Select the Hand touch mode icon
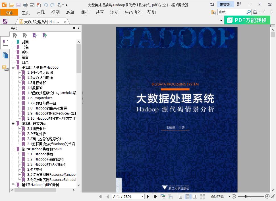276x201 pixels. coord(59,5)
